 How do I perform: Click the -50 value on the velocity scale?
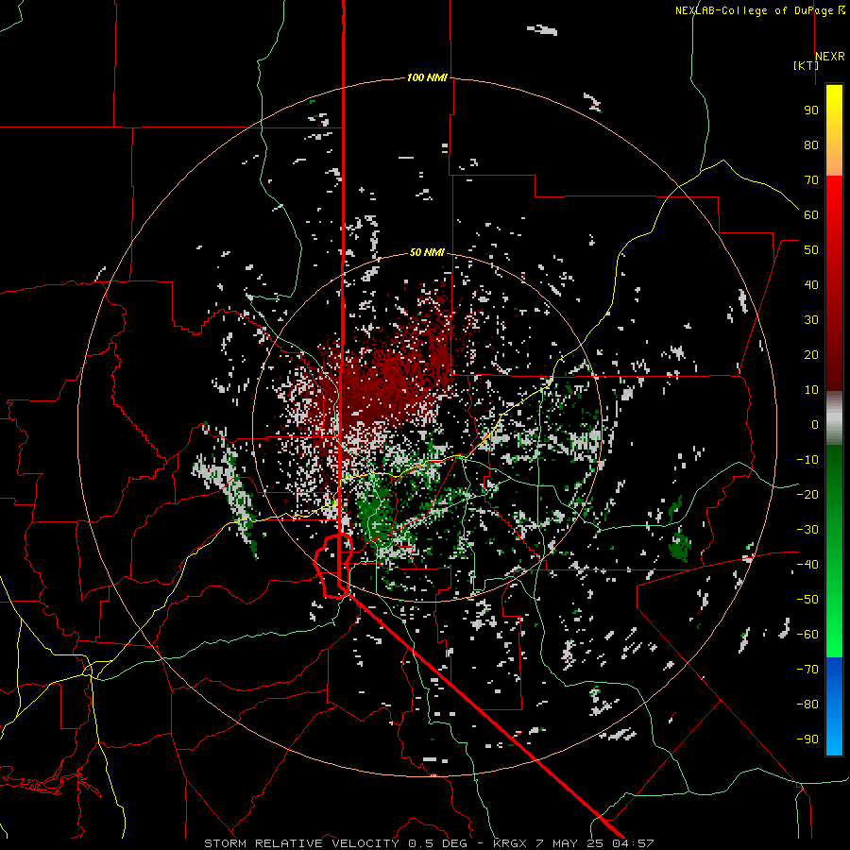click(x=807, y=600)
